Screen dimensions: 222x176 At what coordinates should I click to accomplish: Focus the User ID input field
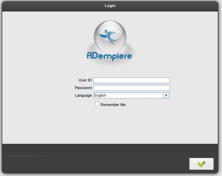(132, 80)
